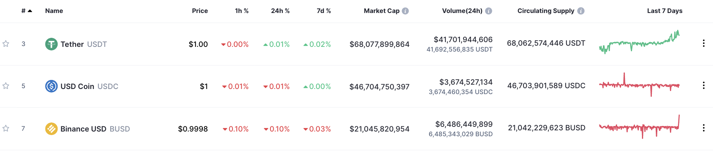Sort by Price column header
This screenshot has width=713, height=152.
[x=200, y=11]
